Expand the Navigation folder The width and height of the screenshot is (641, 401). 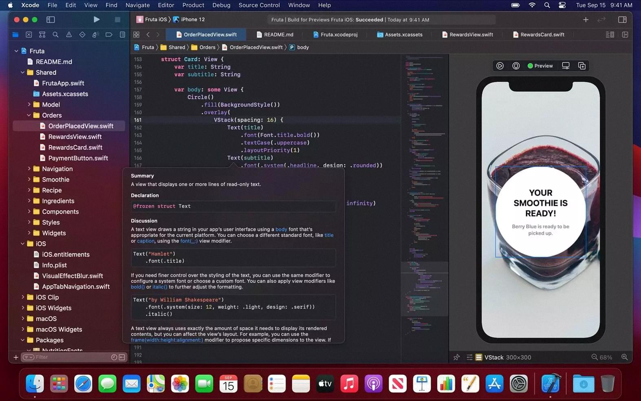pyautogui.click(x=29, y=169)
